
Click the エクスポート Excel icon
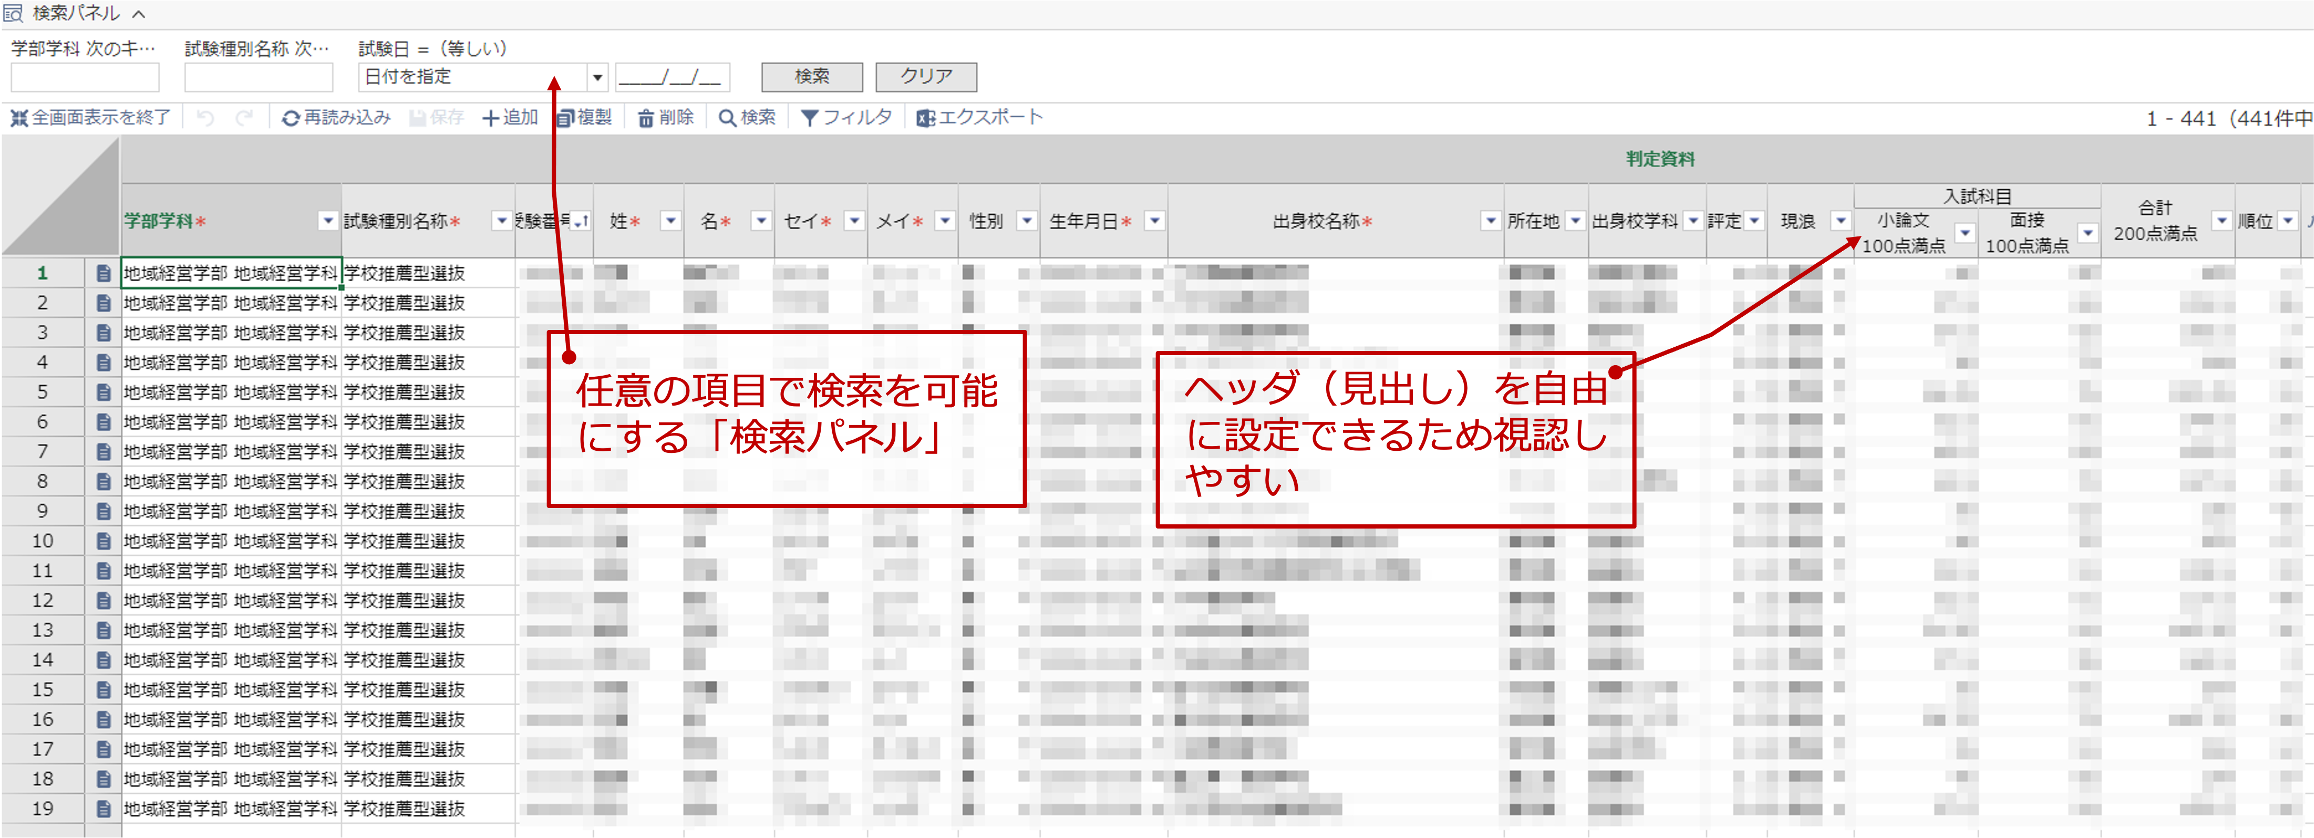pos(925,119)
